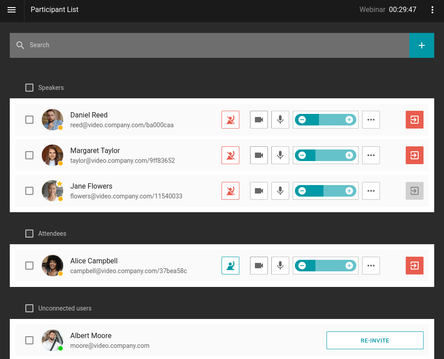Click the raised hand icon for Alice Campbell

tap(230, 266)
